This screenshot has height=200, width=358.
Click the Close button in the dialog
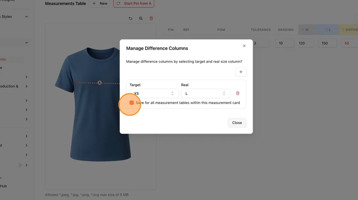click(237, 123)
